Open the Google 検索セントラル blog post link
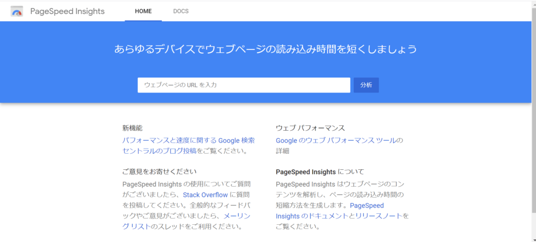The width and height of the screenshot is (536, 242). pos(188,145)
